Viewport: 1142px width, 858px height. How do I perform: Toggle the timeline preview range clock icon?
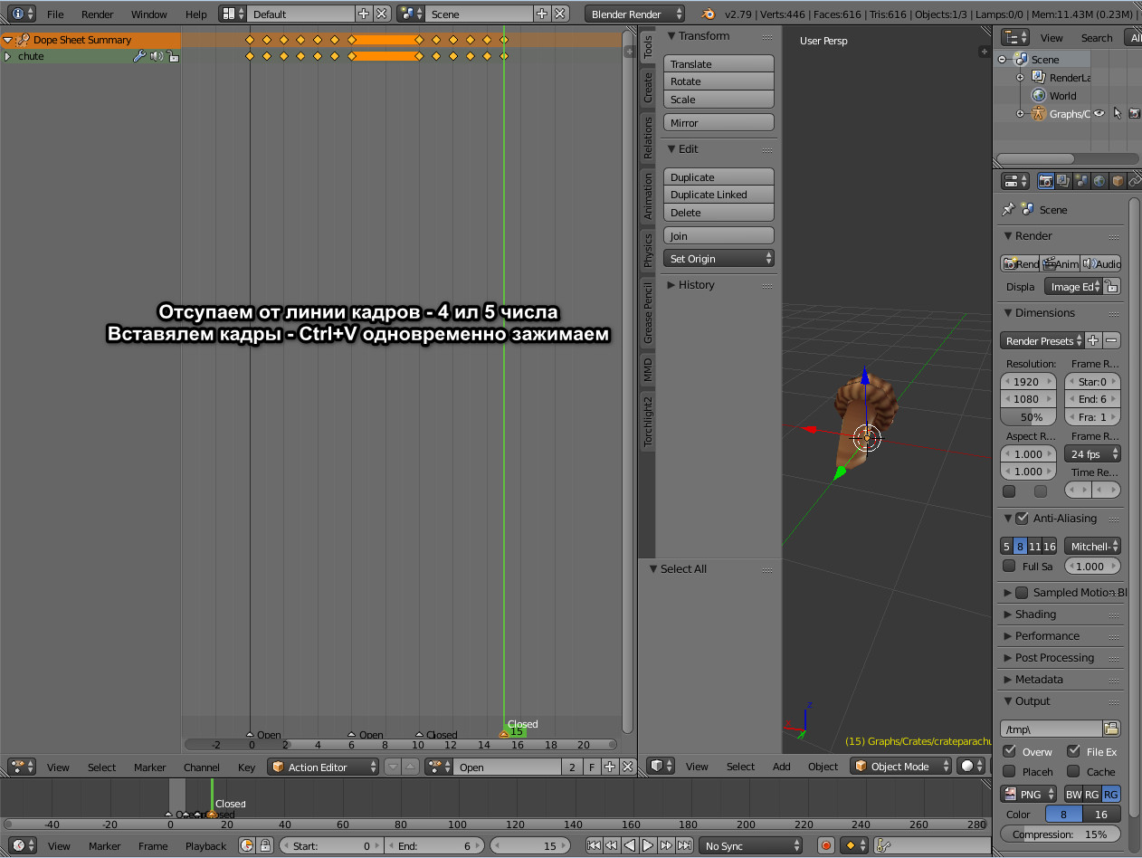pyautogui.click(x=247, y=845)
